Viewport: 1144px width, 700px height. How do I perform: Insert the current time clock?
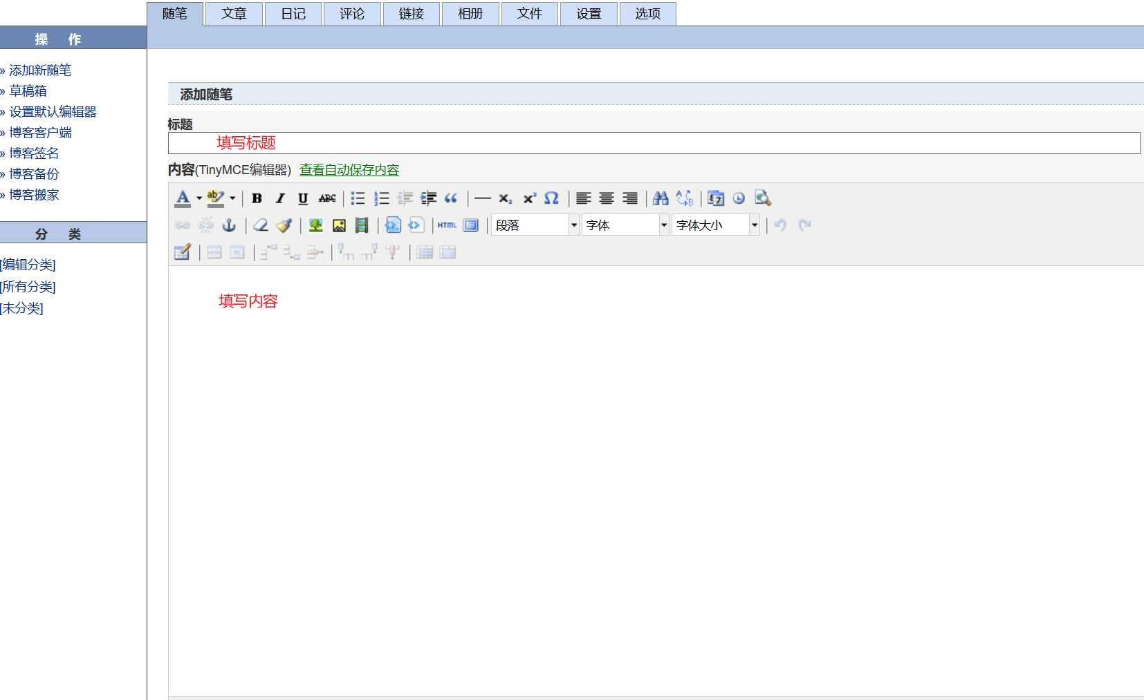[x=739, y=198]
